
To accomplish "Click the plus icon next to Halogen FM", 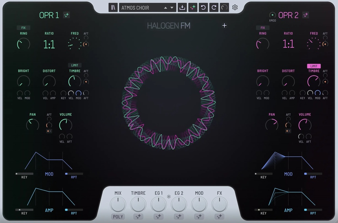I will 224,25.
